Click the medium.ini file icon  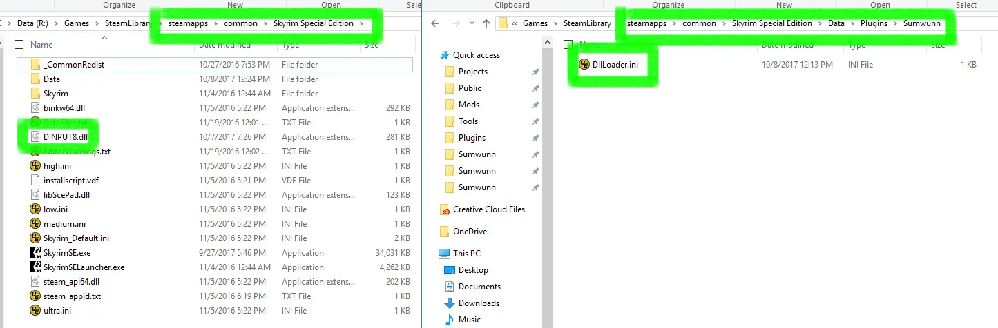click(36, 223)
